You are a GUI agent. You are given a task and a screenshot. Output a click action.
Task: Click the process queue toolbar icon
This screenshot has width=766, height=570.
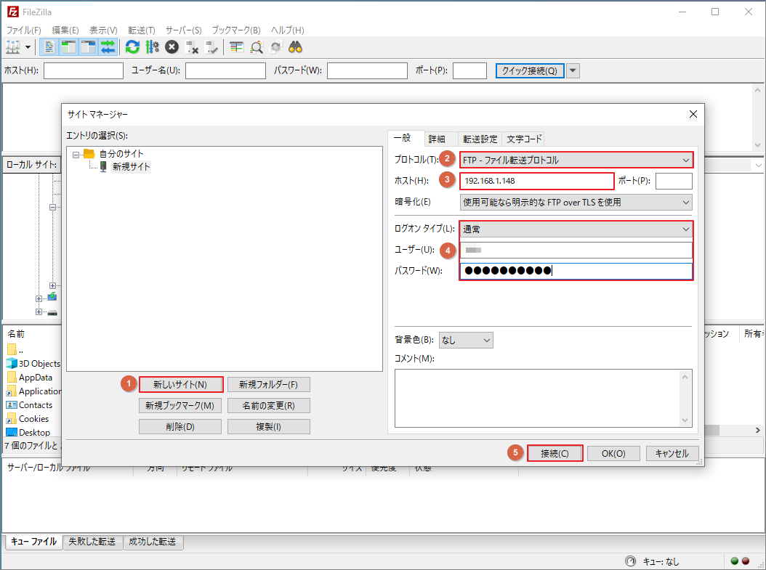[x=152, y=47]
